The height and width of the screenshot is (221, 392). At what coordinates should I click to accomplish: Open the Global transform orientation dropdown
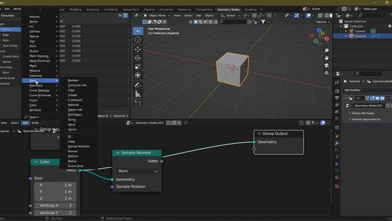(x=230, y=15)
